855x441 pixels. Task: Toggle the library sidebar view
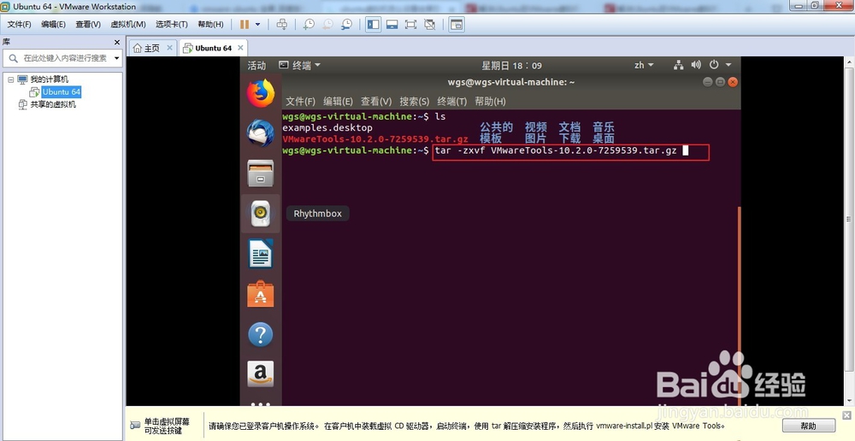click(x=373, y=25)
